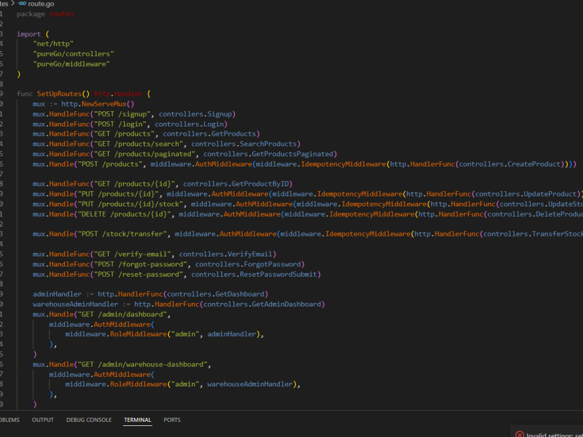Click controllers.VerifyEmail handler name

[226, 254]
